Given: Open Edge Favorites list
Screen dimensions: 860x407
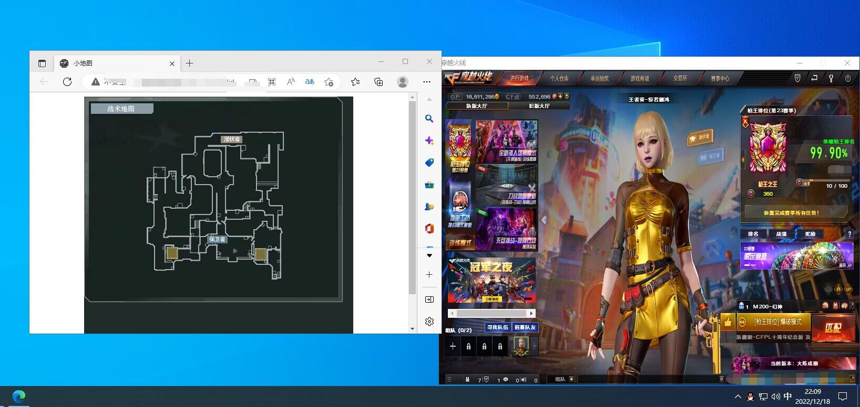Looking at the screenshot, I should tap(355, 82).
